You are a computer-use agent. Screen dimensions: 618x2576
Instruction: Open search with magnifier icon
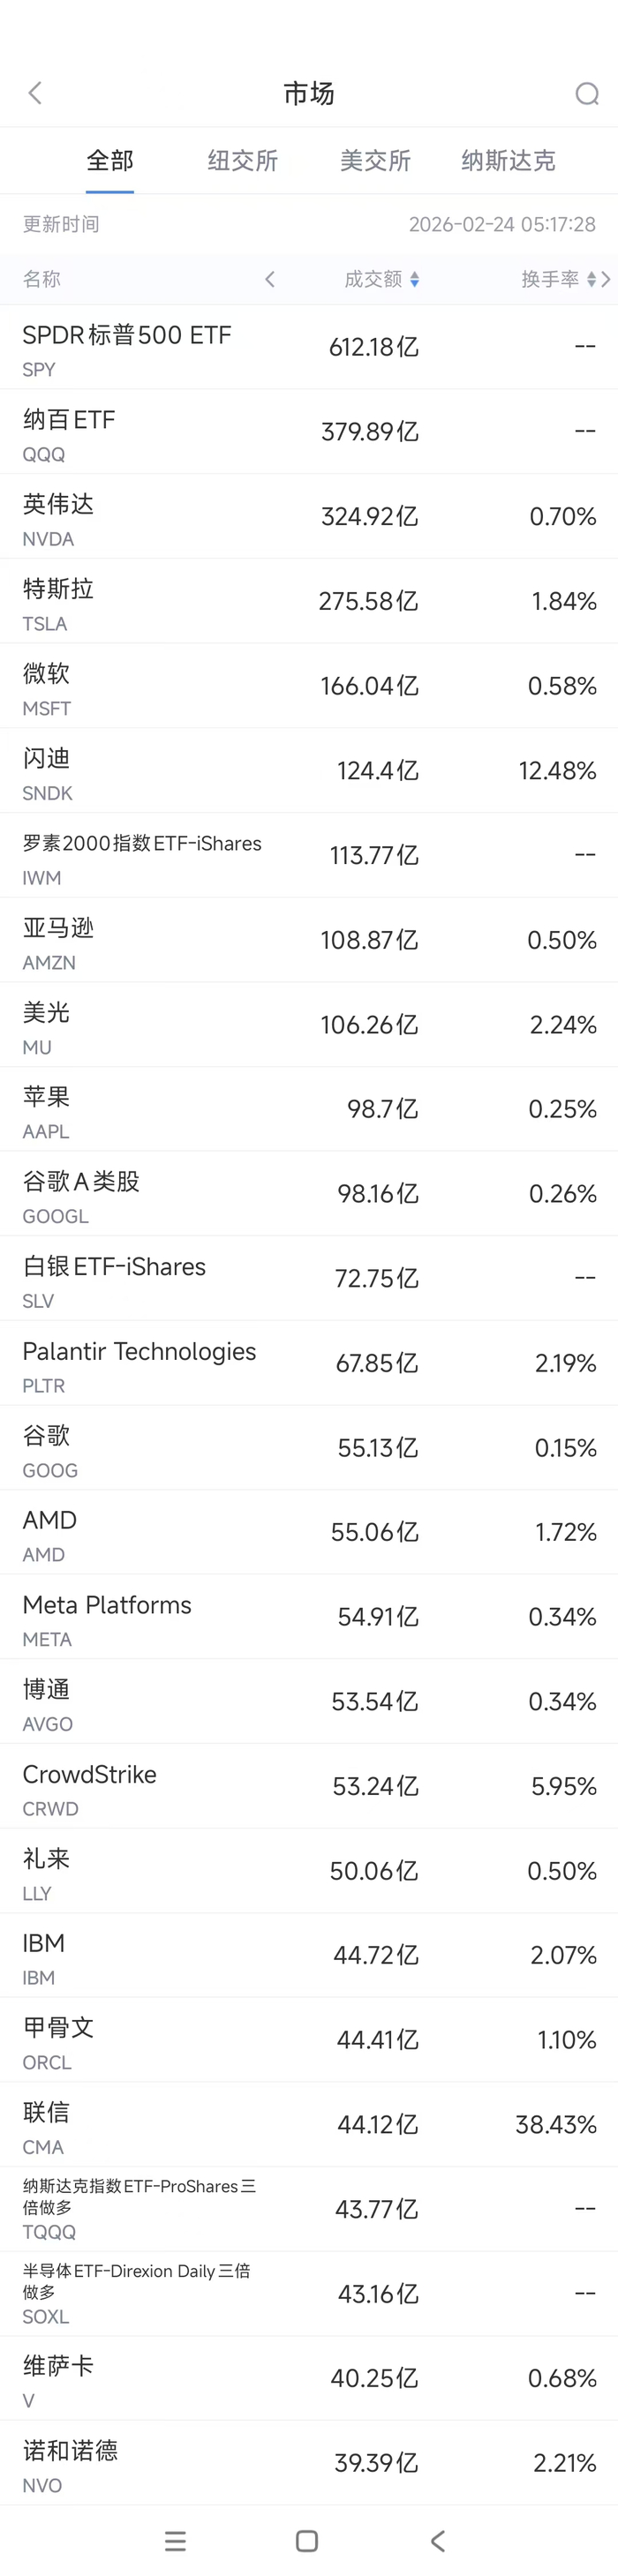coord(587,94)
